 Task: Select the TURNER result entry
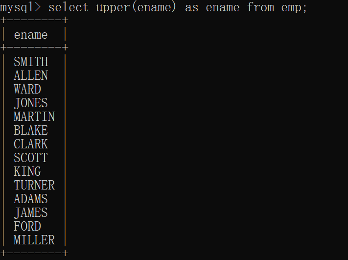34,185
